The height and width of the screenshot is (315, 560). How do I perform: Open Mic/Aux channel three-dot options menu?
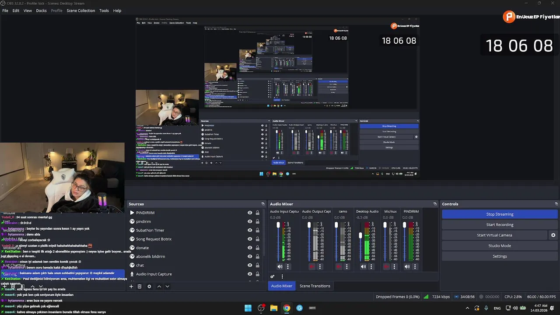pos(394,266)
